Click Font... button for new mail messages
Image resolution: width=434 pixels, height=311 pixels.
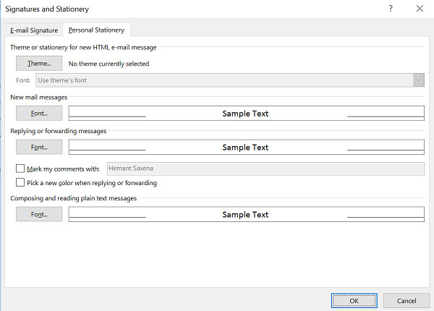pos(39,114)
